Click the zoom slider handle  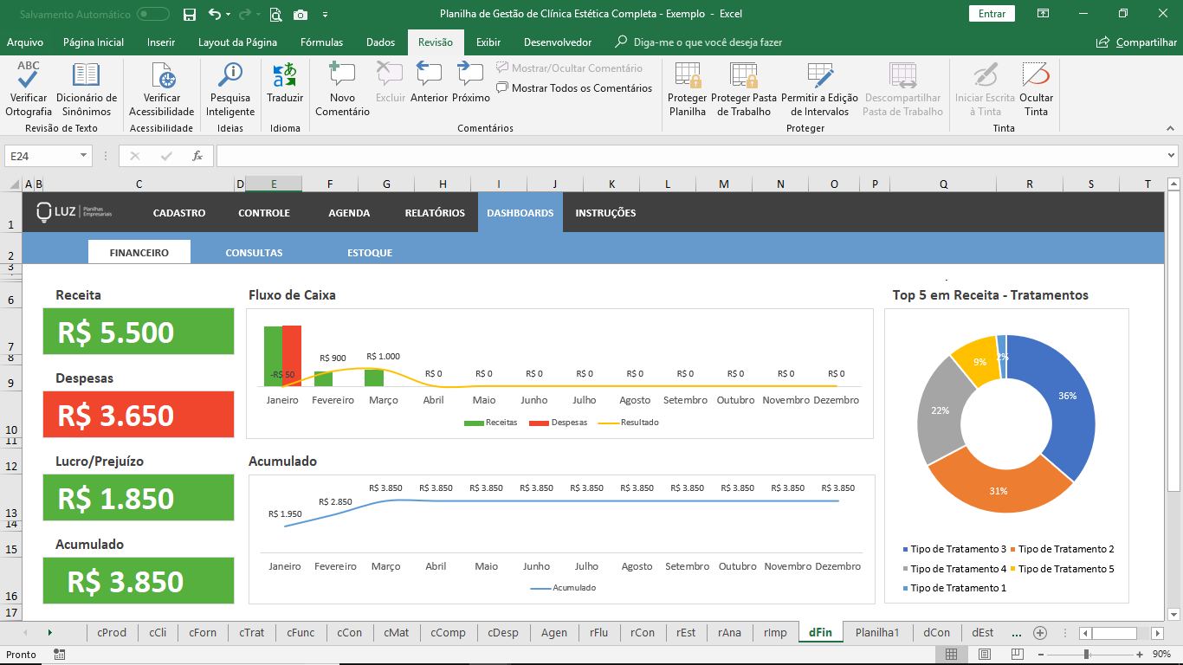point(1087,655)
